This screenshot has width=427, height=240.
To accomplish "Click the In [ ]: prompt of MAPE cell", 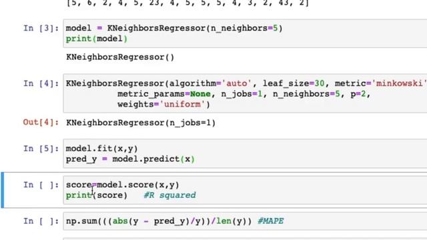I will tap(41, 221).
